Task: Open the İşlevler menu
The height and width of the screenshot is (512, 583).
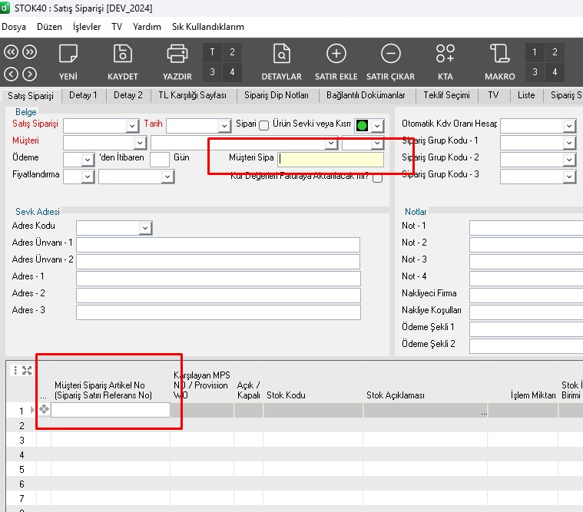Action: 86,26
